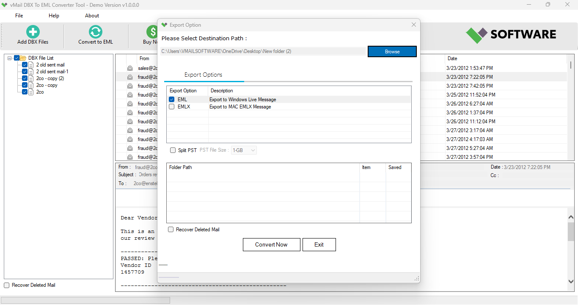Open the File menu
The width and height of the screenshot is (578, 305).
coord(19,15)
